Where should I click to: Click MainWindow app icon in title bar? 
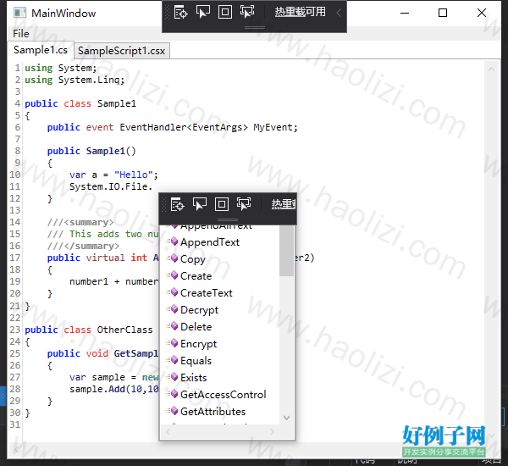[x=19, y=13]
